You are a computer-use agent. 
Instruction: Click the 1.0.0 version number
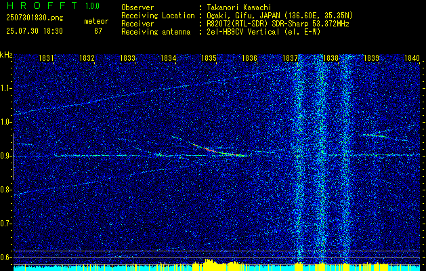coord(92,6)
